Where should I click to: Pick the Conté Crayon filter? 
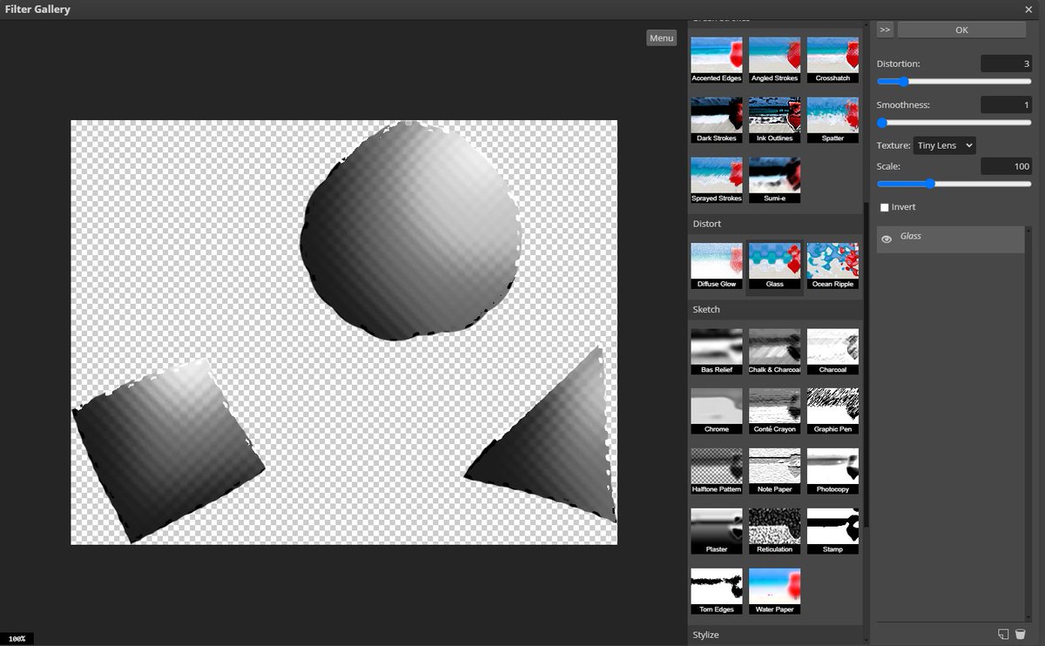[774, 412]
